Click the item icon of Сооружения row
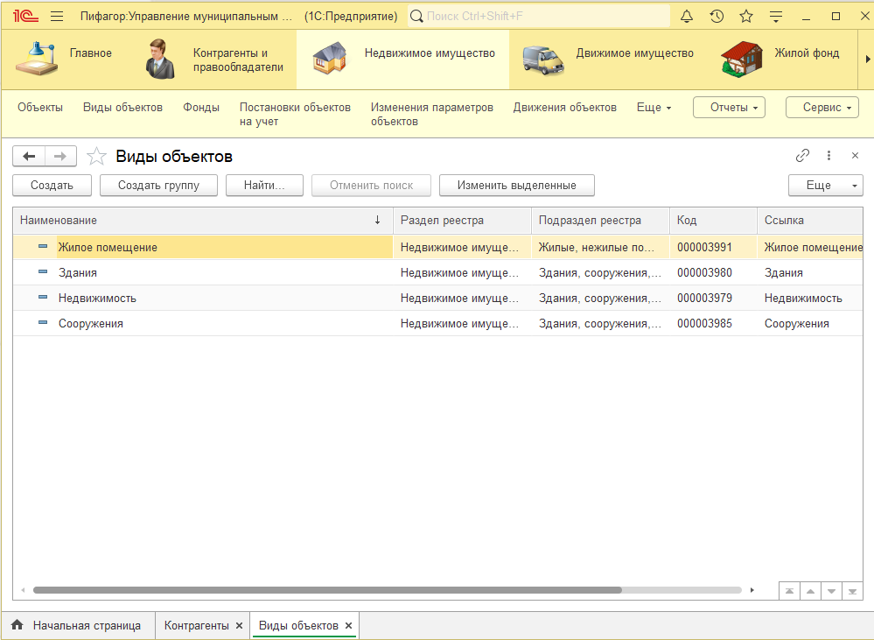Viewport: 874px width, 640px height. click(x=43, y=322)
